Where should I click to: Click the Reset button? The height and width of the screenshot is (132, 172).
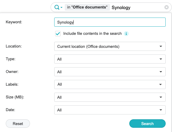pyautogui.click(x=18, y=124)
